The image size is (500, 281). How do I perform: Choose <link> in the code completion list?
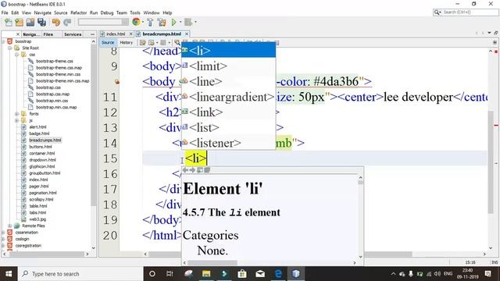[228, 112]
